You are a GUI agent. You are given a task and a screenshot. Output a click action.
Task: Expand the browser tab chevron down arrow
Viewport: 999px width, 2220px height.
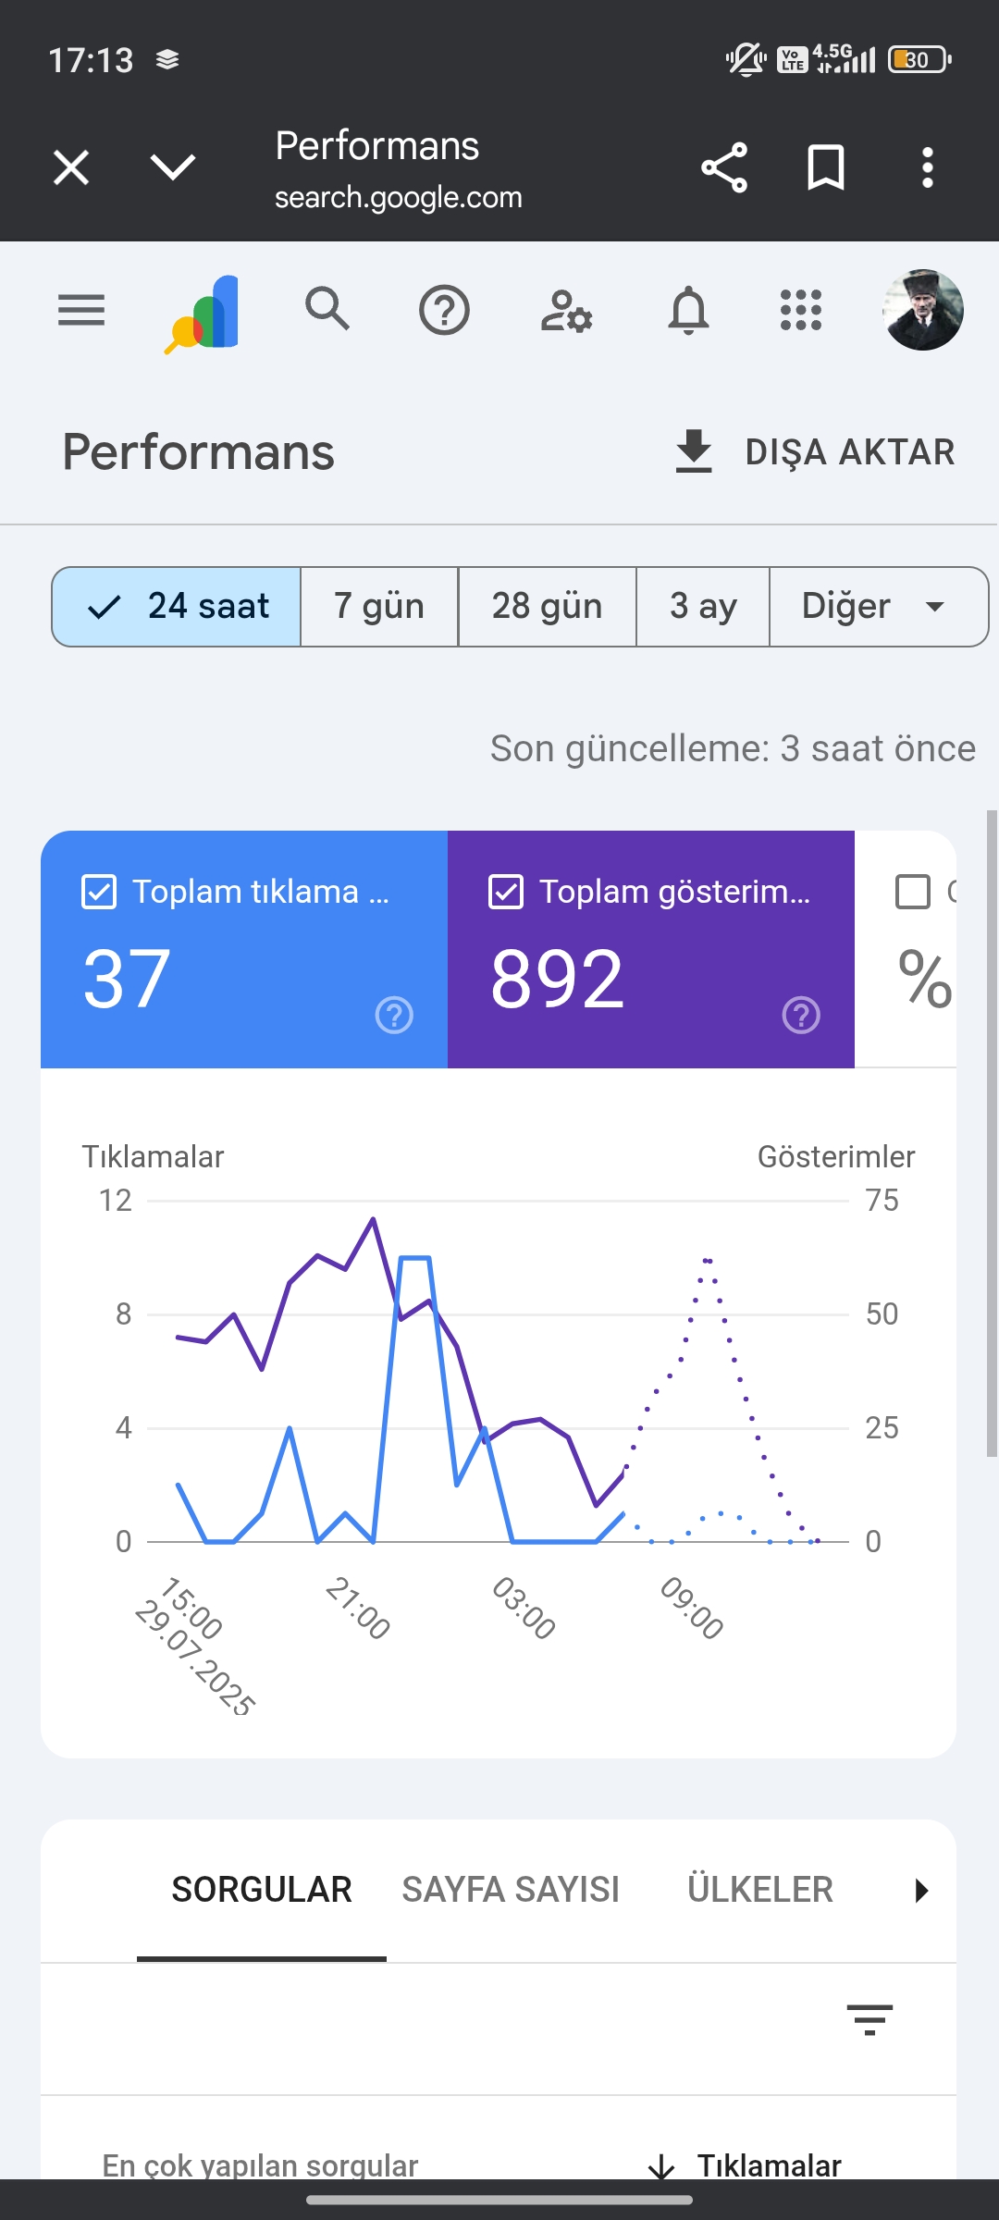pos(173,167)
